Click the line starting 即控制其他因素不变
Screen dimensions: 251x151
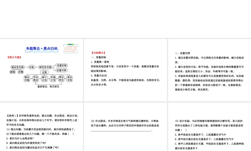click(125, 66)
